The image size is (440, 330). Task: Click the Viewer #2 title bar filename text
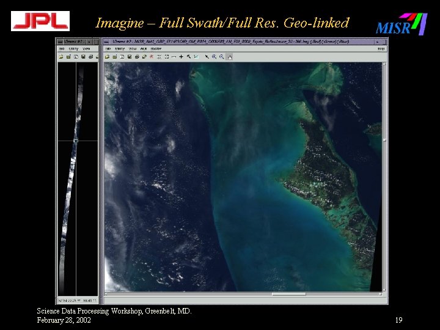pyautogui.click(x=230, y=42)
